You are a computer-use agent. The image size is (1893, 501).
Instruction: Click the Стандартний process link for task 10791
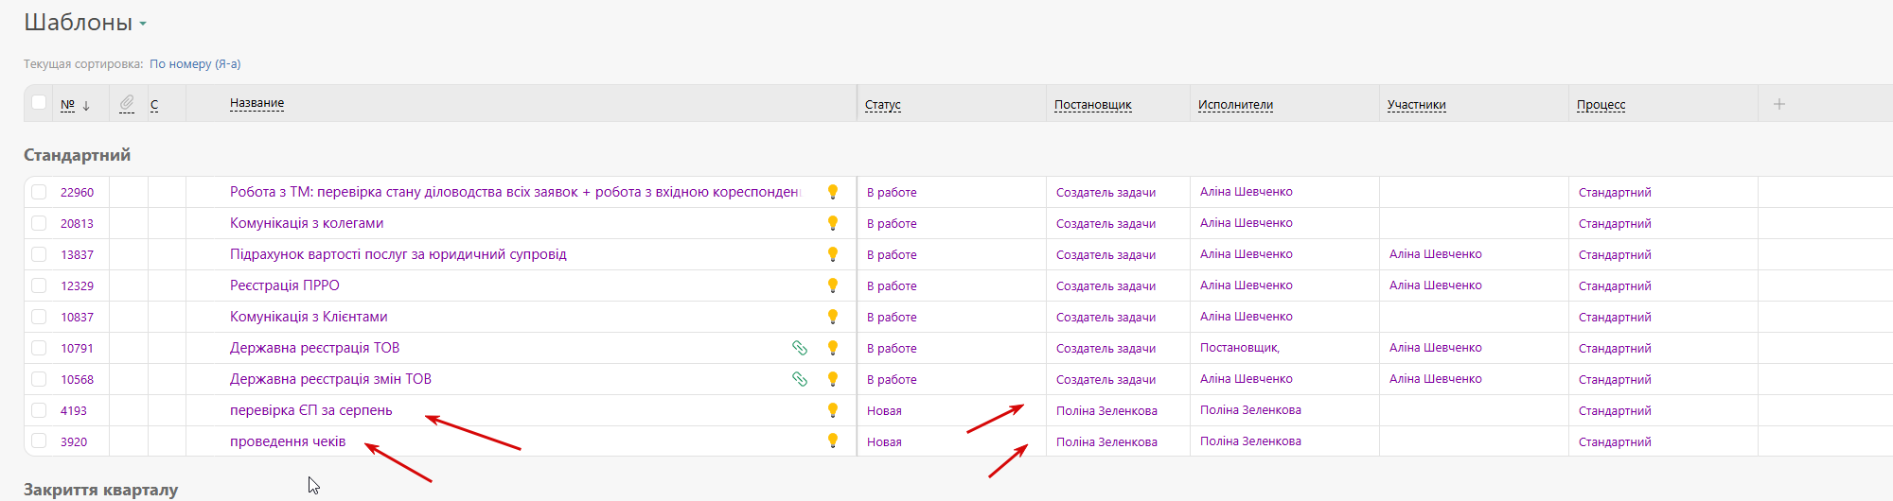coord(1615,348)
